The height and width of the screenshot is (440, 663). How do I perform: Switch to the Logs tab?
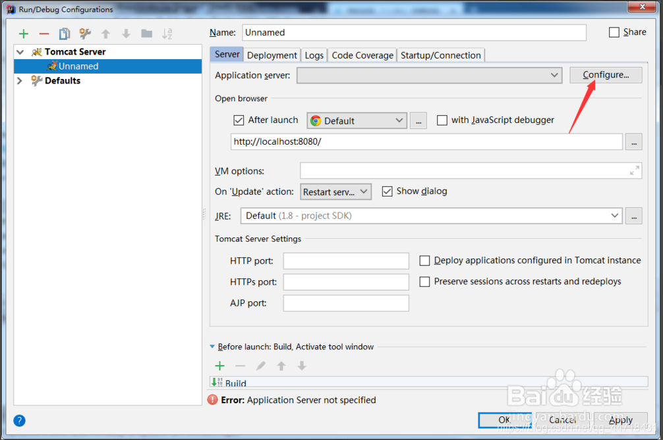pyautogui.click(x=314, y=55)
